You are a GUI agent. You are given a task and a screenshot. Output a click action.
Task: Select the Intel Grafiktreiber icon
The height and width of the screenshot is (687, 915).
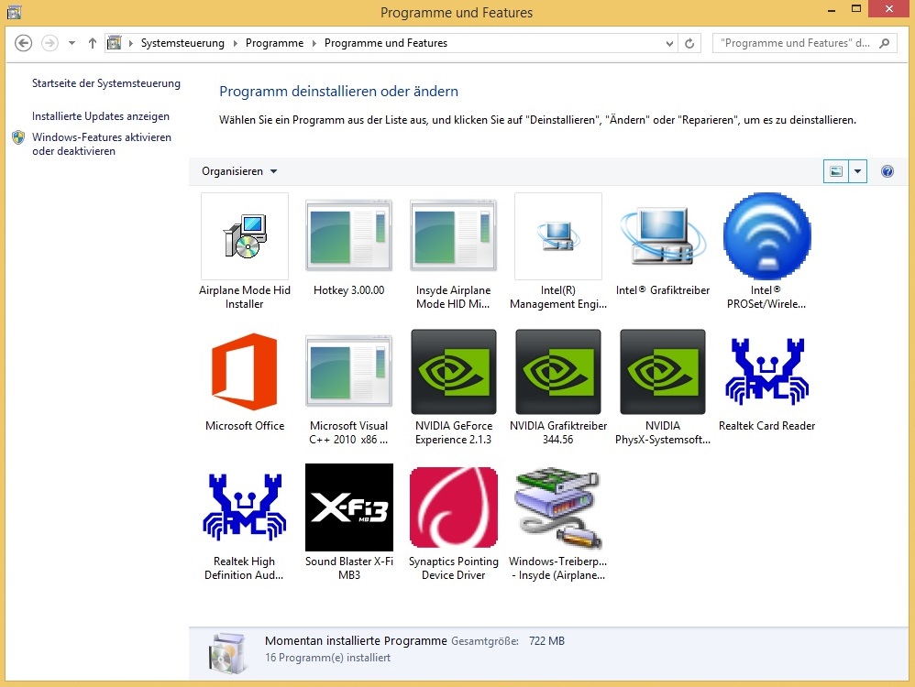tap(662, 236)
